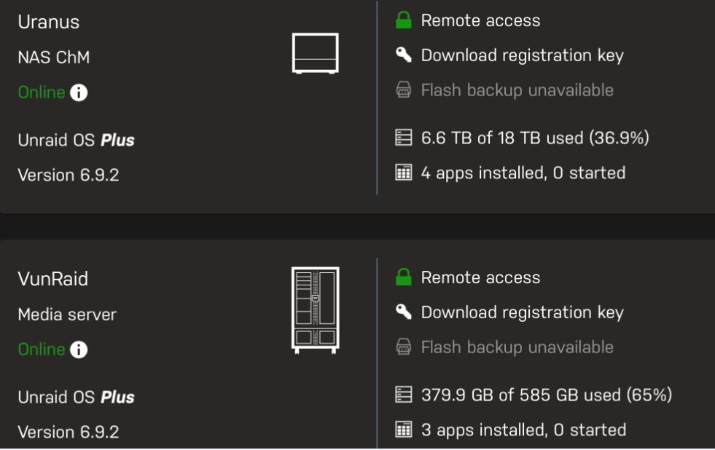Click the VunRaid apps grid icon
The width and height of the screenshot is (715, 450).
click(404, 430)
